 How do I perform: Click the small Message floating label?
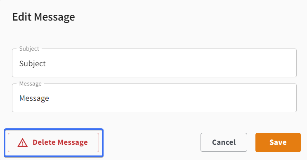[x=31, y=83]
